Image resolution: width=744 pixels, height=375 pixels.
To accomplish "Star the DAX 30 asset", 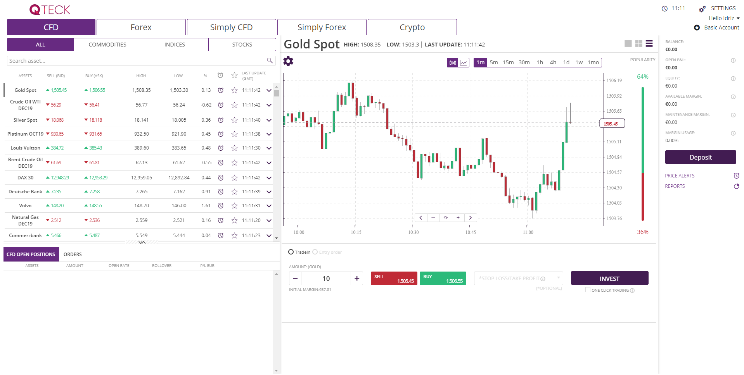I will pos(234,178).
